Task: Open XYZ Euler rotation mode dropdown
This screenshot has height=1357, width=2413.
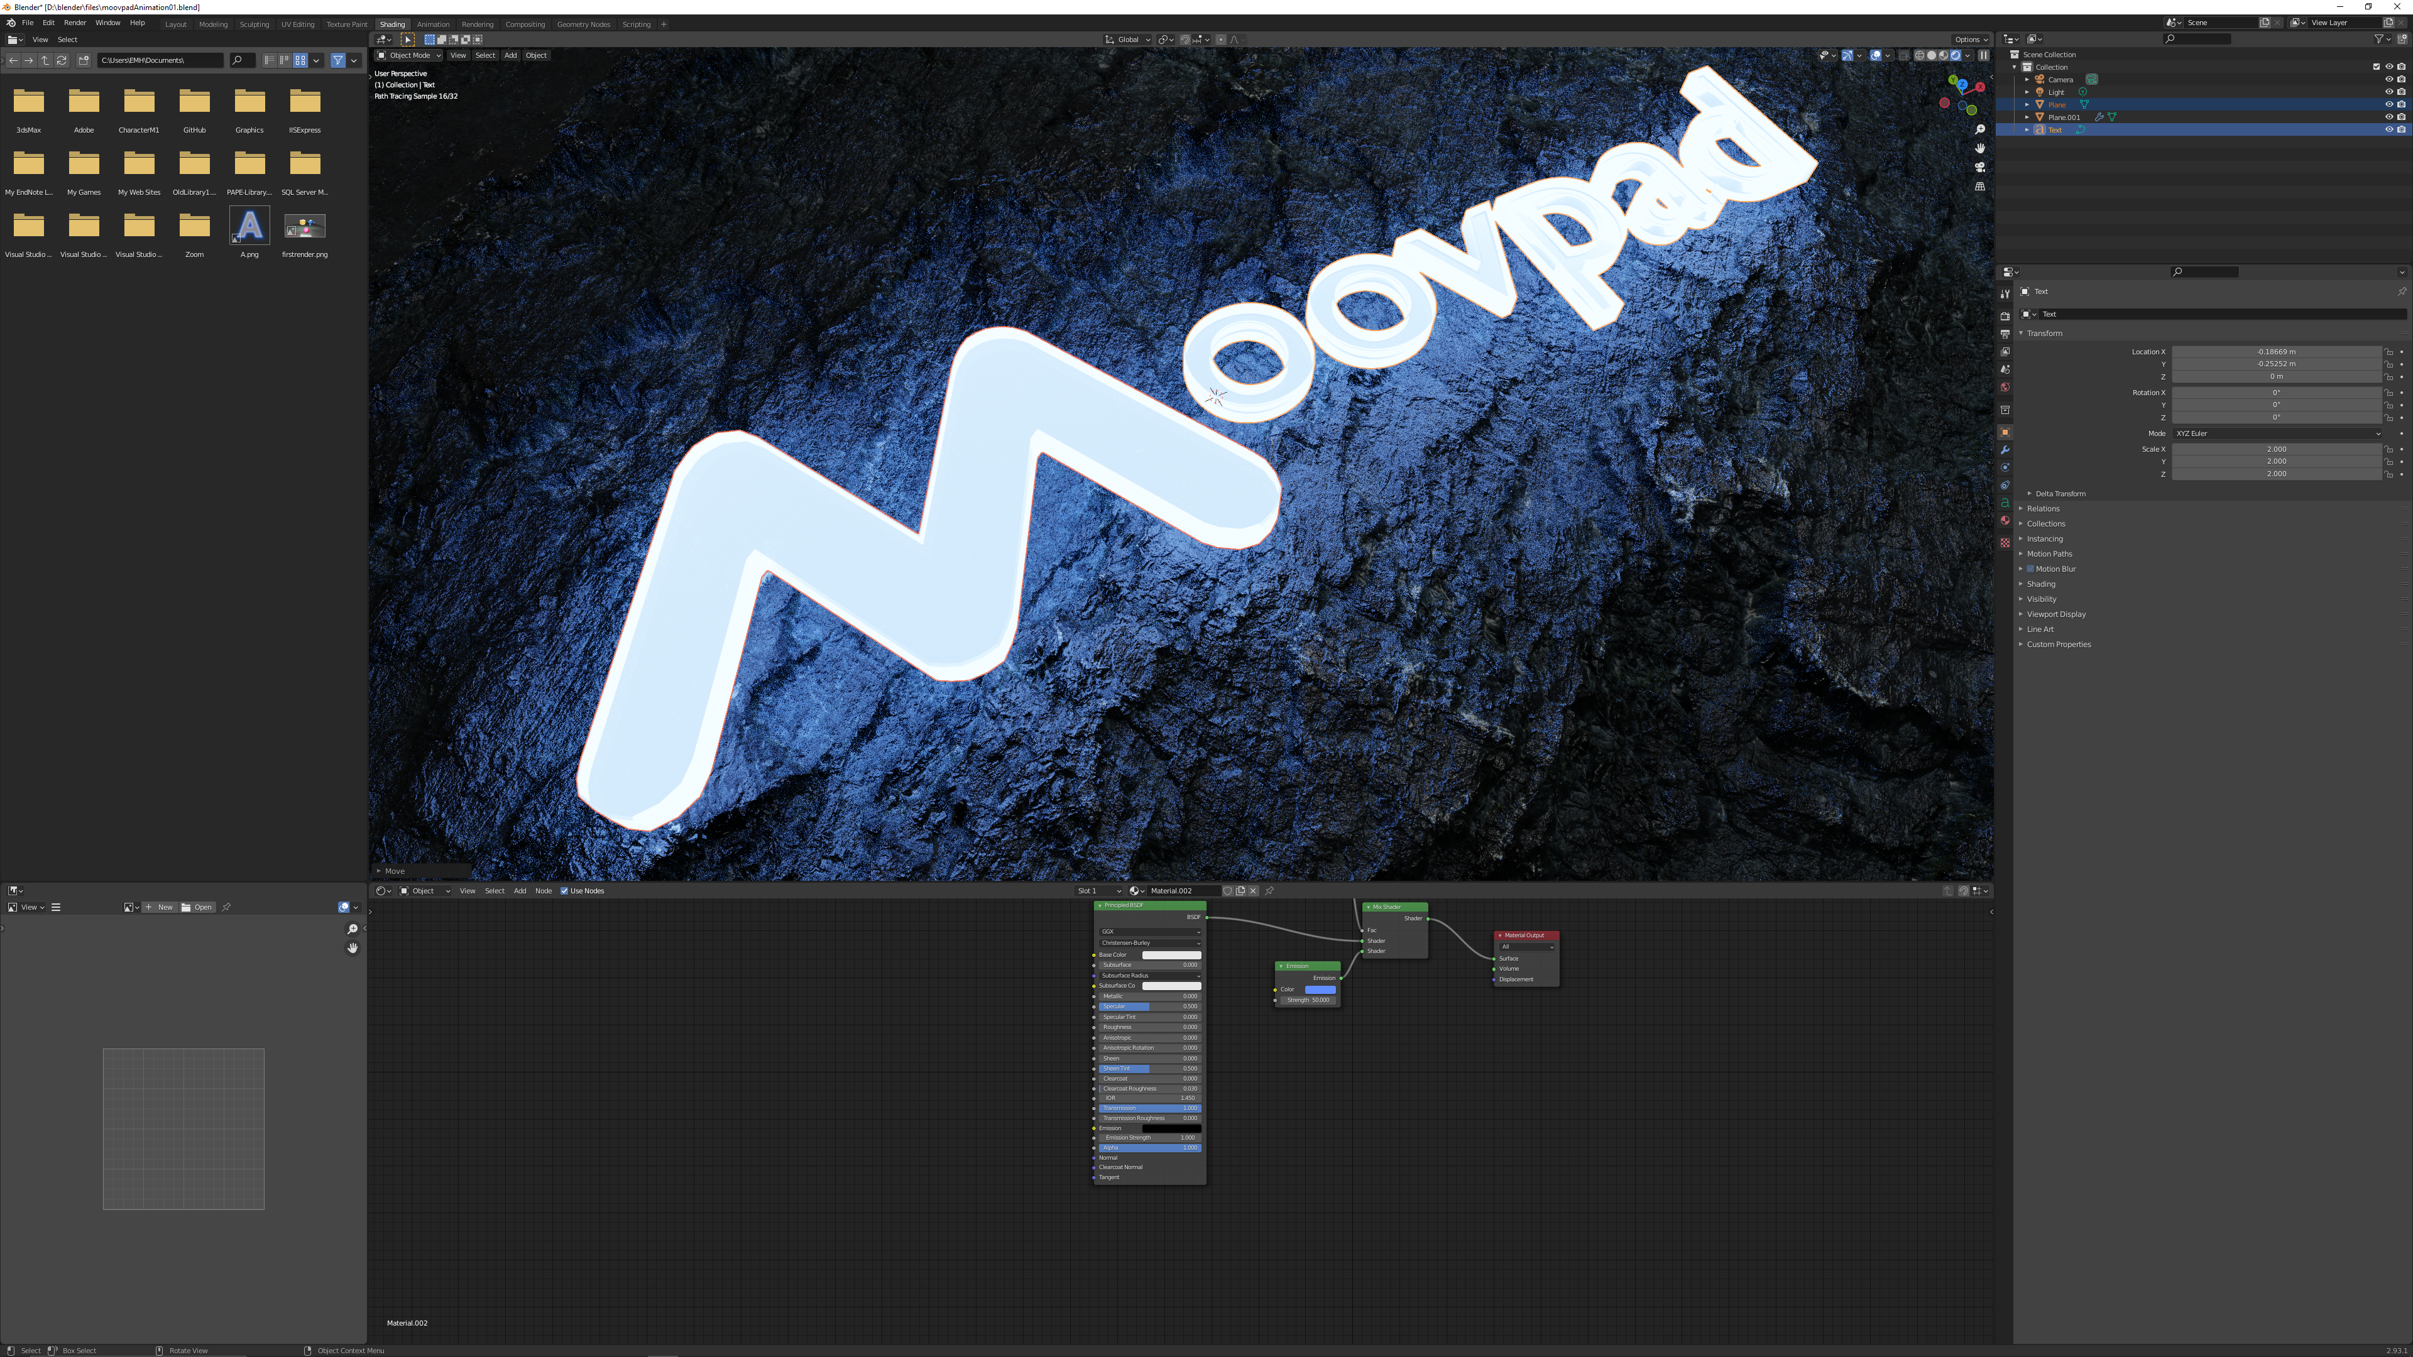Action: pos(2277,433)
